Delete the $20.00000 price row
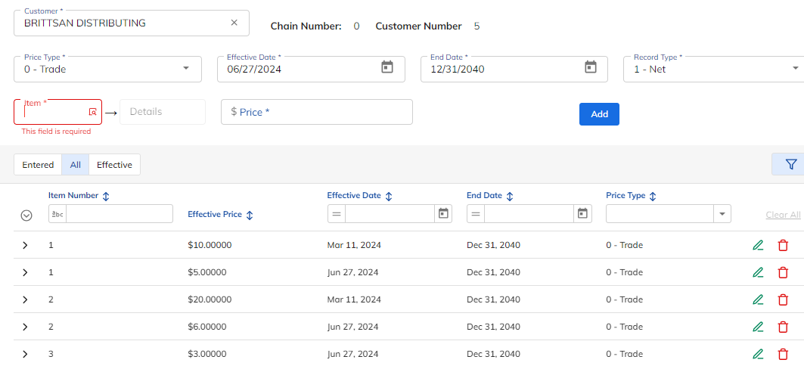Screen dimensions: 804x366 pyautogui.click(x=783, y=299)
